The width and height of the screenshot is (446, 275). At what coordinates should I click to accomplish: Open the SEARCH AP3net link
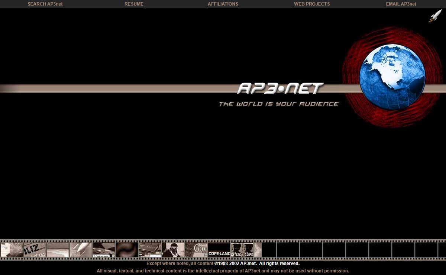point(45,4)
